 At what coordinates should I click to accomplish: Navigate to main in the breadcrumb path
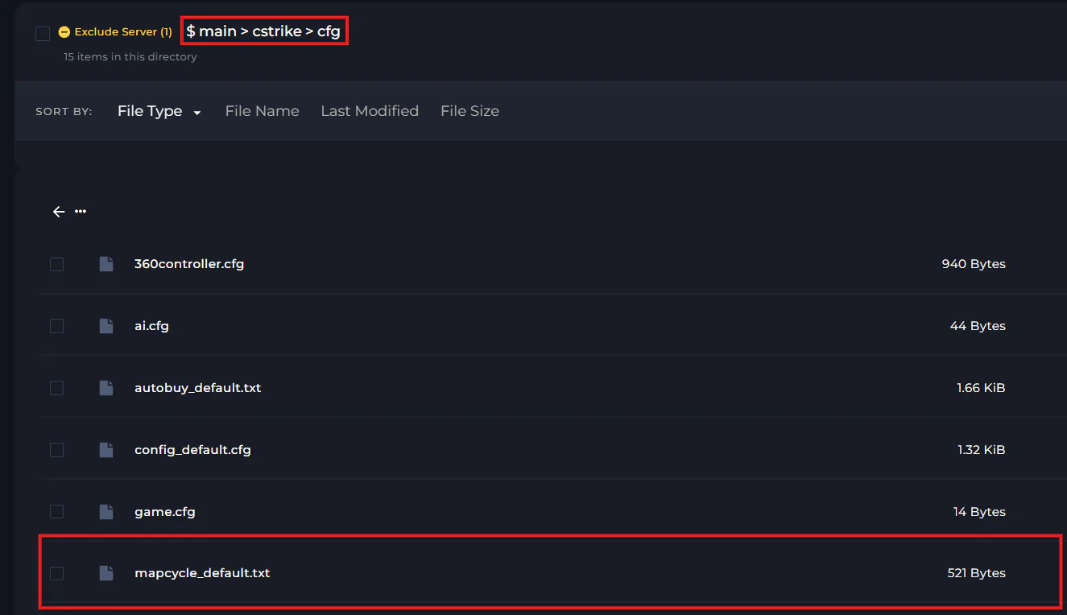217,31
